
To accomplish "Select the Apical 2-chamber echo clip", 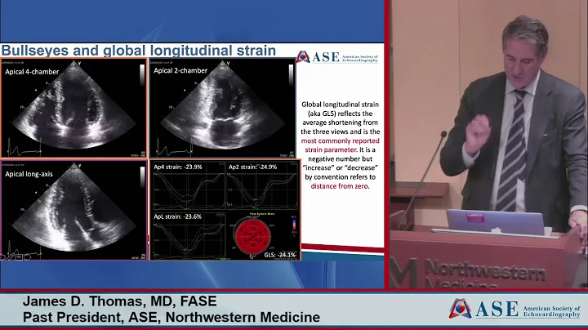I will (223, 108).
